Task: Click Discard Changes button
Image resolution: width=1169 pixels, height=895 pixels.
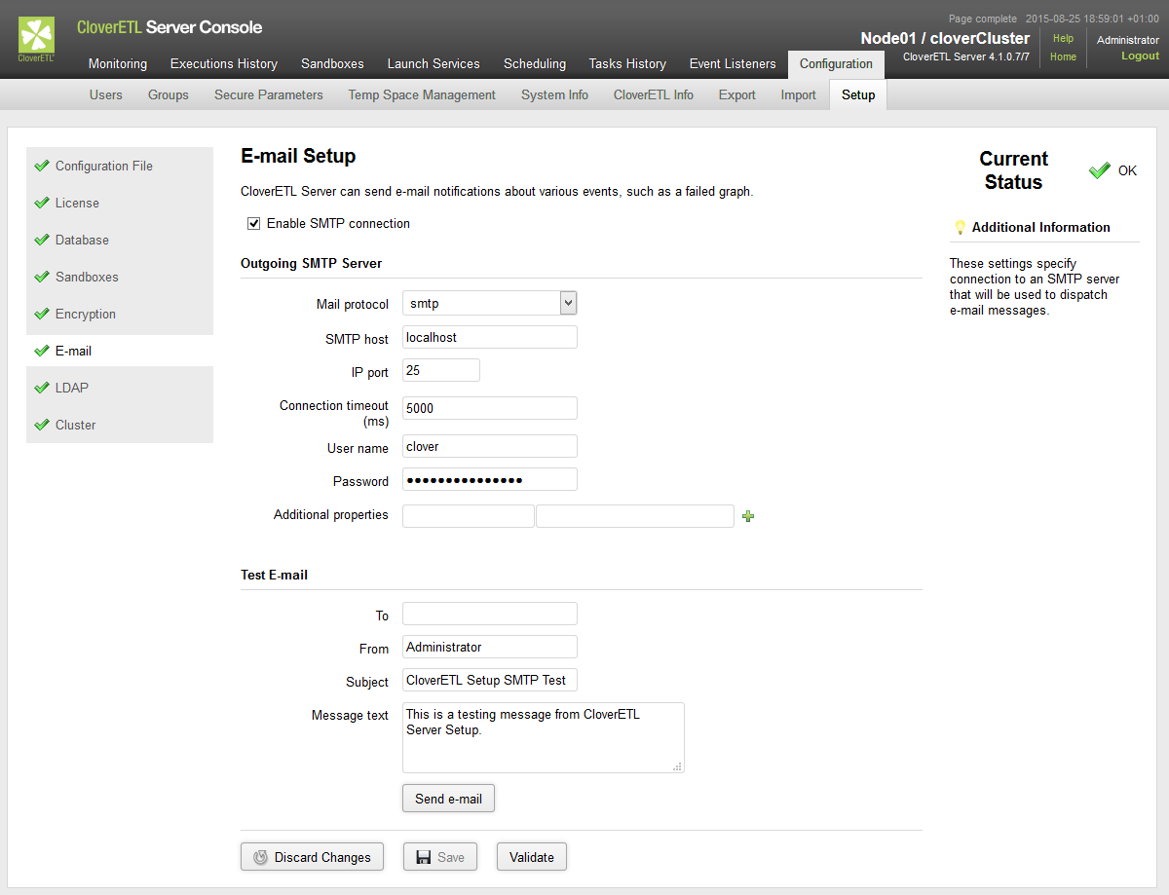Action: (312, 857)
